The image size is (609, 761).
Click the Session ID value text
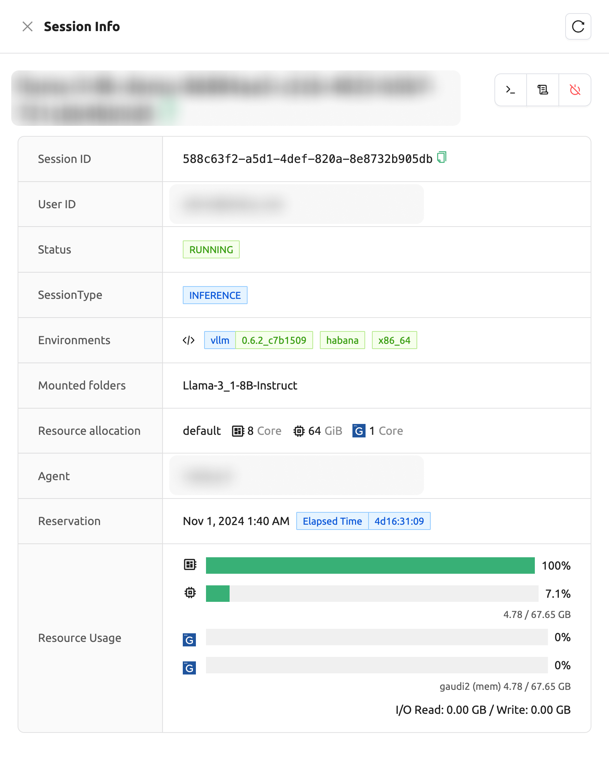pos(307,159)
